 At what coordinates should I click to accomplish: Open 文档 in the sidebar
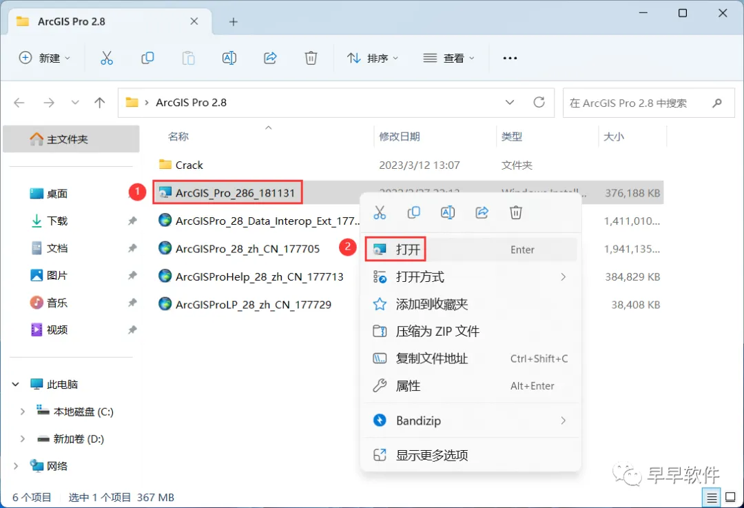click(x=57, y=248)
